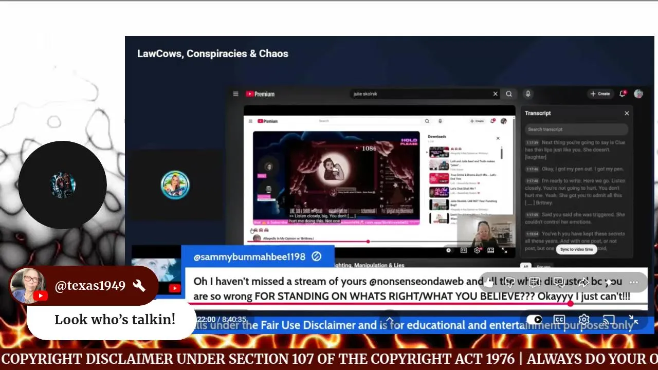Viewport: 658px width, 370px height.
Task: Toggle captions on the inner video player
Action: coord(464,250)
